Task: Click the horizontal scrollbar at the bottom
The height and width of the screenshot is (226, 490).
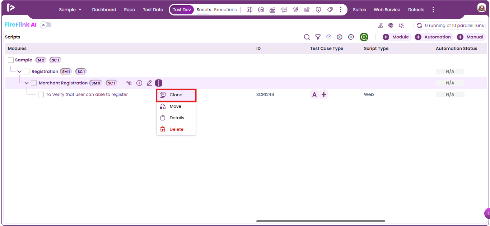Action: [x=321, y=221]
